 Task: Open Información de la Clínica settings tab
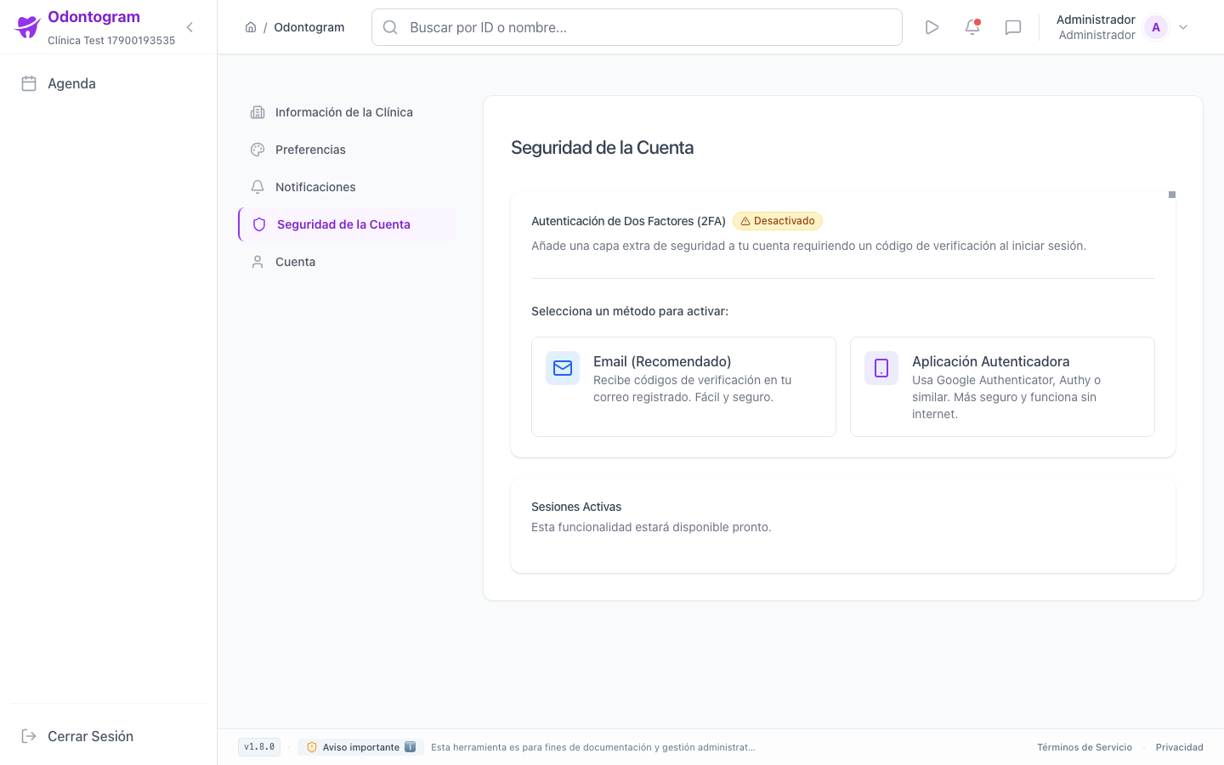point(347,112)
